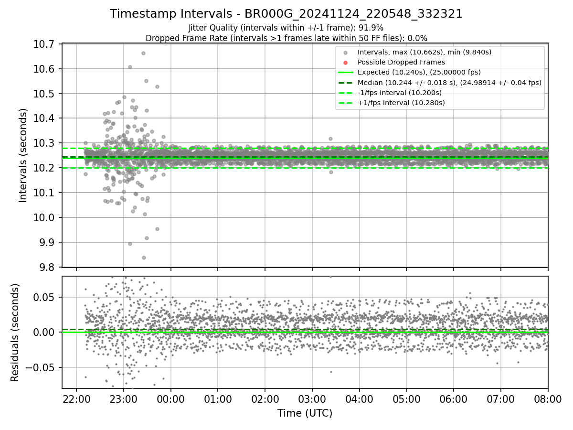The height and width of the screenshot is (430, 573).
Task: Select the Jitter Quality 91.9% subtitle line
Action: point(286,28)
